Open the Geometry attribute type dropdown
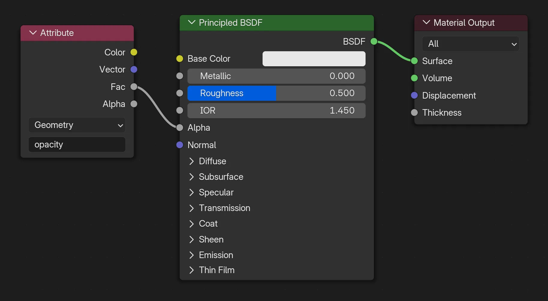 click(77, 125)
